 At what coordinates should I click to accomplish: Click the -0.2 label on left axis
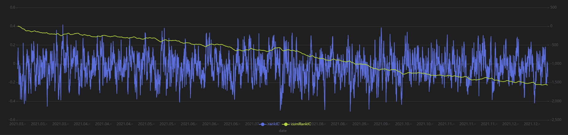[x=12, y=82]
